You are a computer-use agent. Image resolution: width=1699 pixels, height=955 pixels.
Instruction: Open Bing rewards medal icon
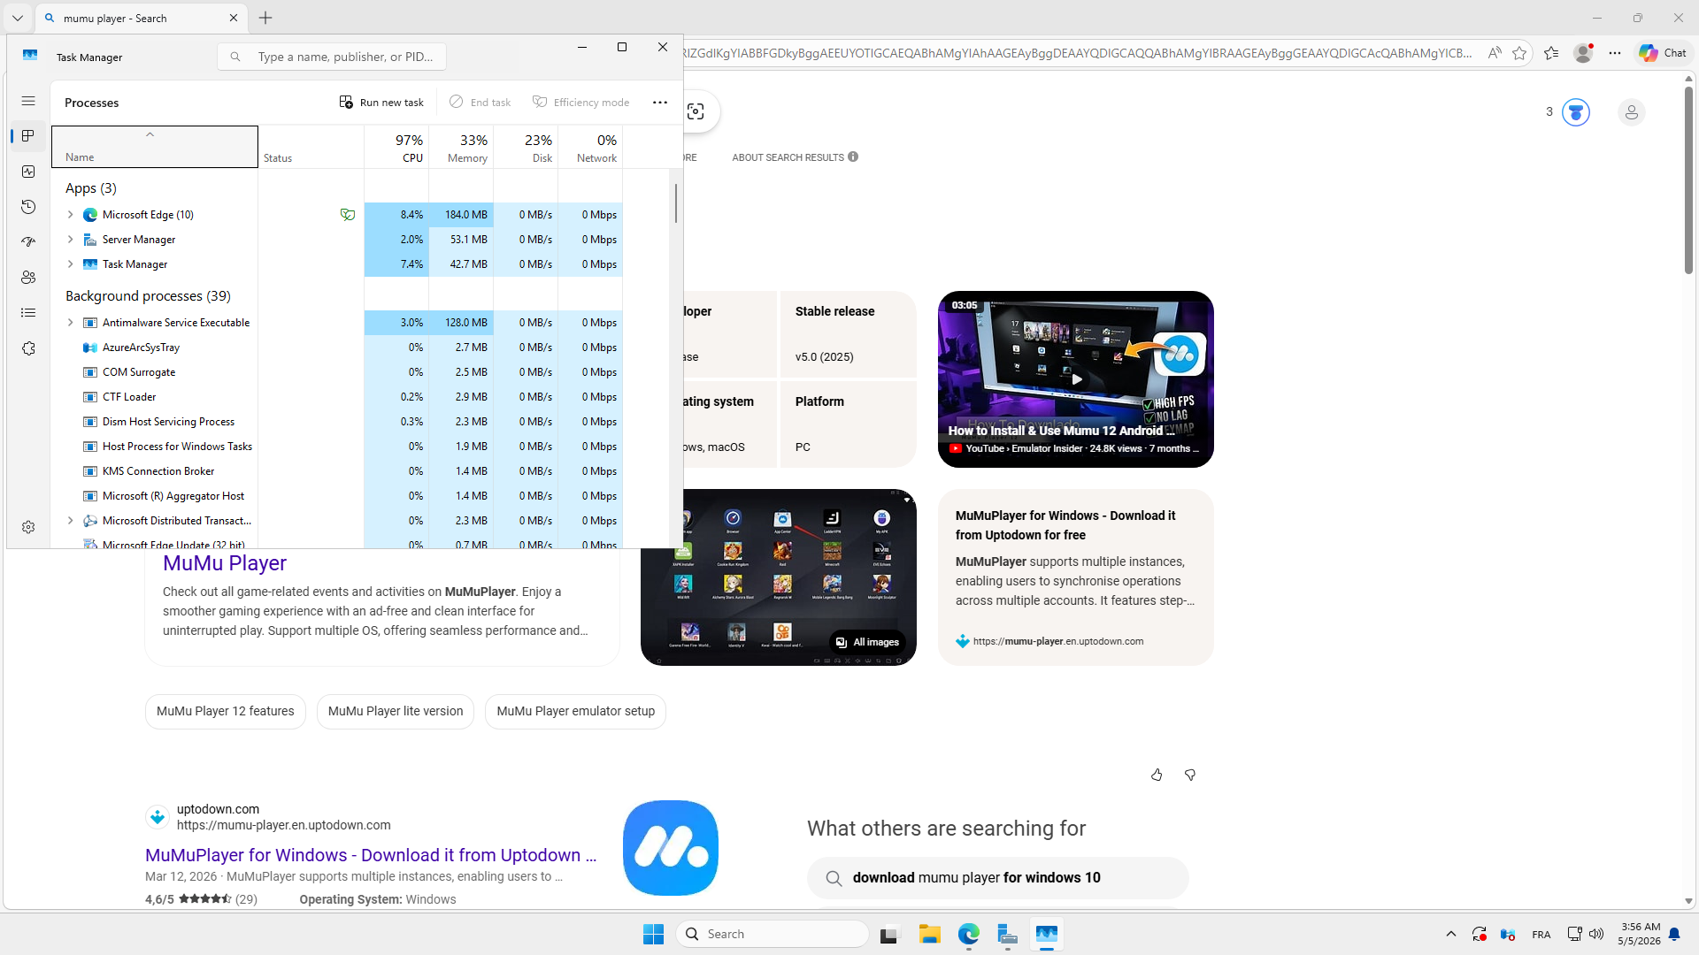(1575, 112)
